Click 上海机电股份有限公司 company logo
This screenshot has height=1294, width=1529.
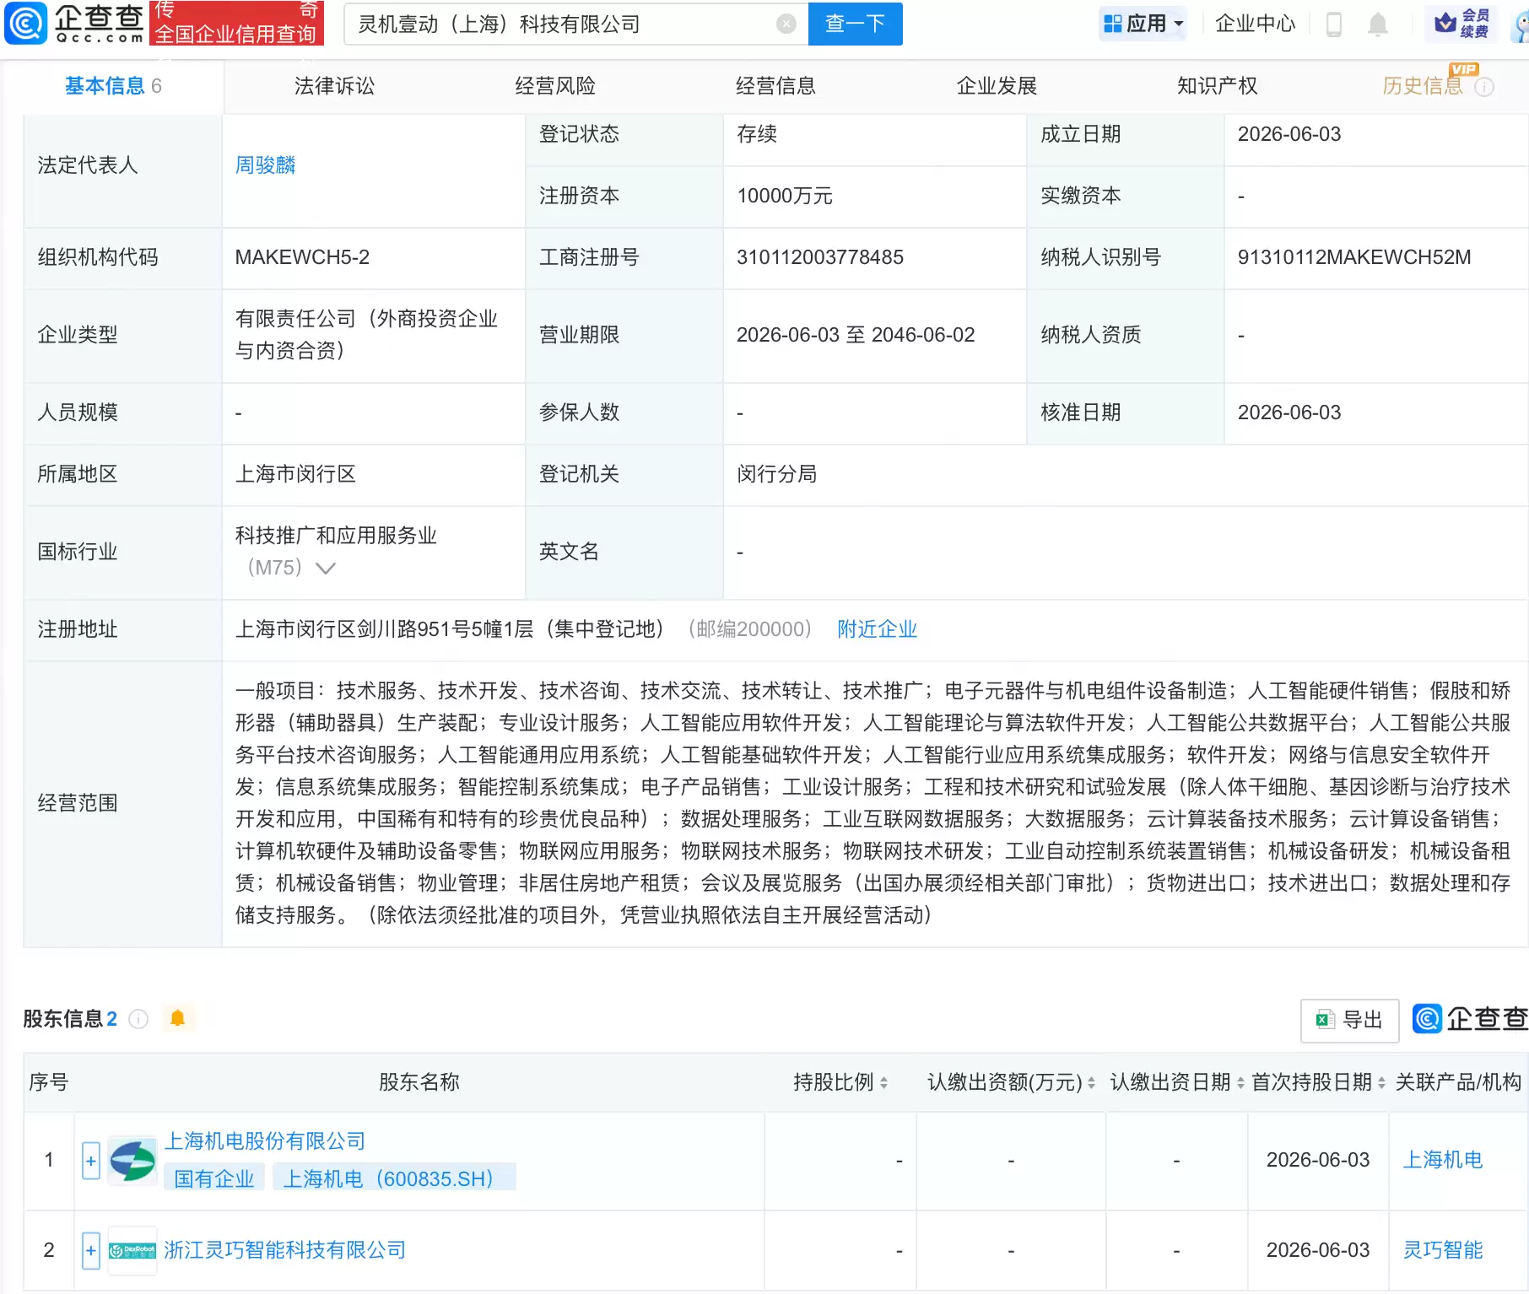click(x=132, y=1160)
